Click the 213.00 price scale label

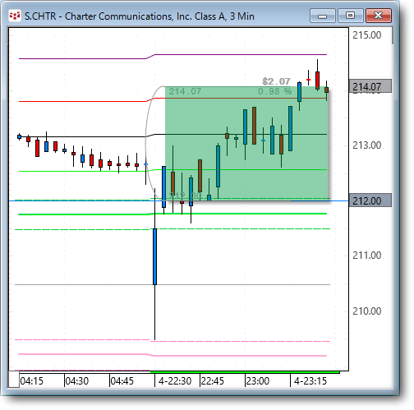(366, 145)
